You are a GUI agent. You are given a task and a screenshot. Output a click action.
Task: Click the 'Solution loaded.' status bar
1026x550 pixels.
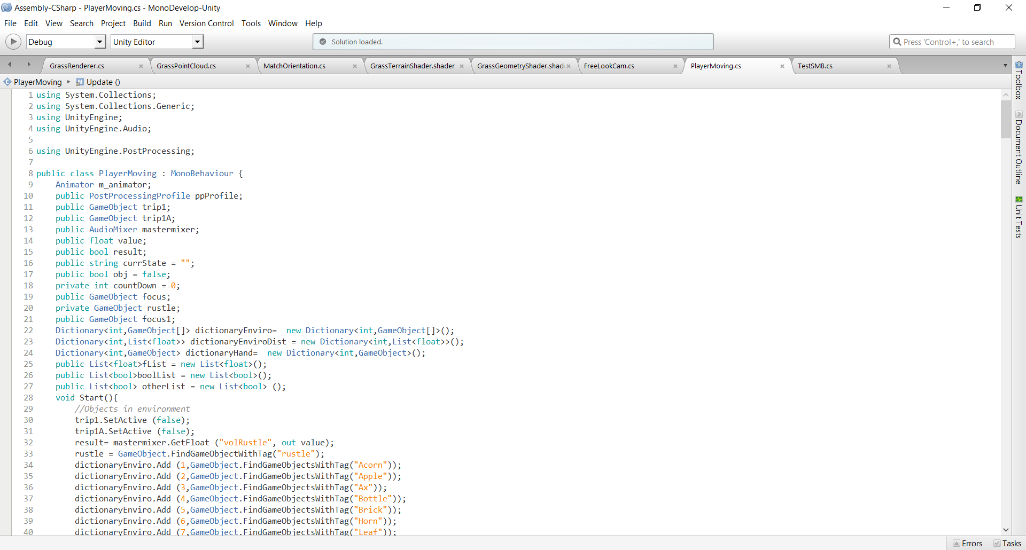tap(513, 42)
